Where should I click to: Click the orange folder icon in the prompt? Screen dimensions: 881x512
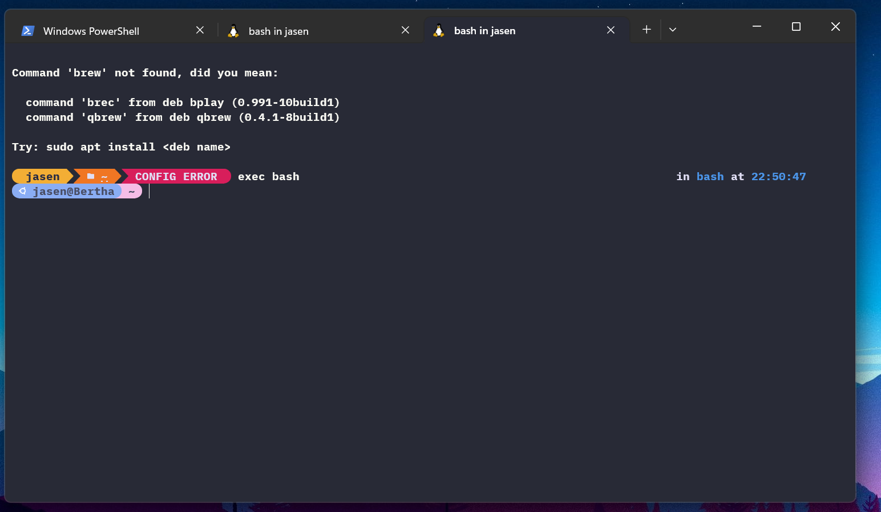(91, 176)
